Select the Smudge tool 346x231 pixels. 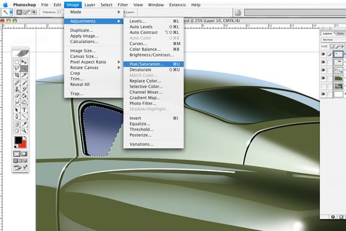tap(17, 102)
